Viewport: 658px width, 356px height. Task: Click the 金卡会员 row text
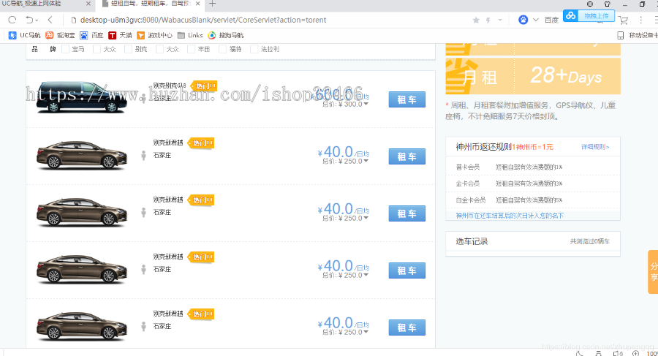(x=467, y=183)
